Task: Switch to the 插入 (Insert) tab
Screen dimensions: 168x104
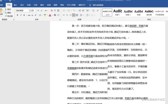Action: point(15,5)
